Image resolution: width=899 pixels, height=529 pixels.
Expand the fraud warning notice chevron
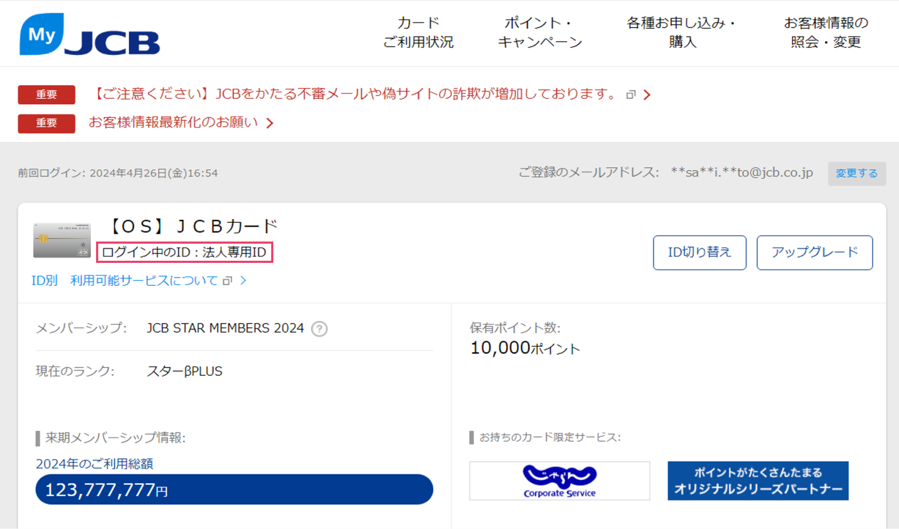pos(647,95)
